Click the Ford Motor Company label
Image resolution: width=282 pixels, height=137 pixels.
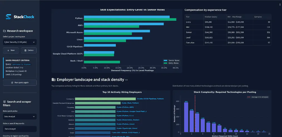pyautogui.click(x=66, y=116)
